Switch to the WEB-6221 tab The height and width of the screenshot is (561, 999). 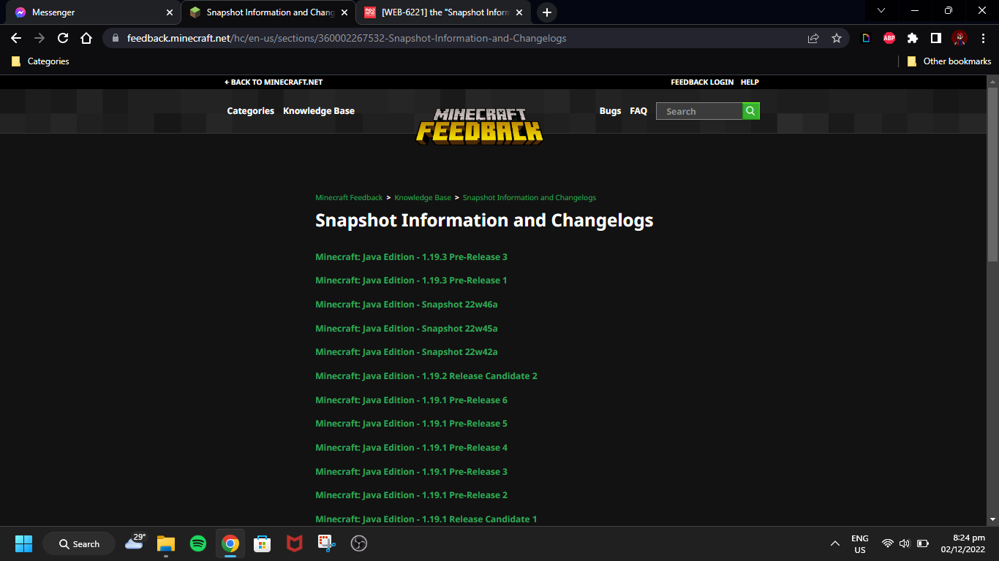tap(445, 12)
